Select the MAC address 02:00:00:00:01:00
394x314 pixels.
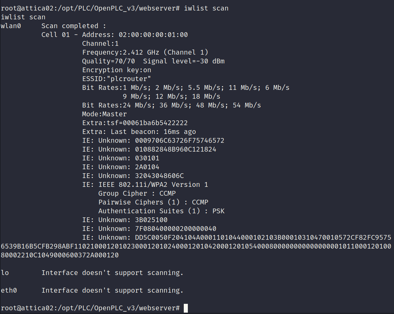[x=153, y=35]
